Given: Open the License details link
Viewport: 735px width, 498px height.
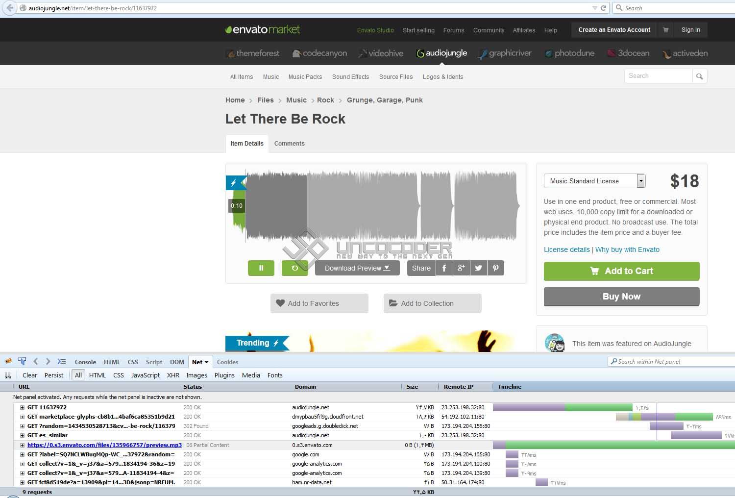Looking at the screenshot, I should [566, 249].
